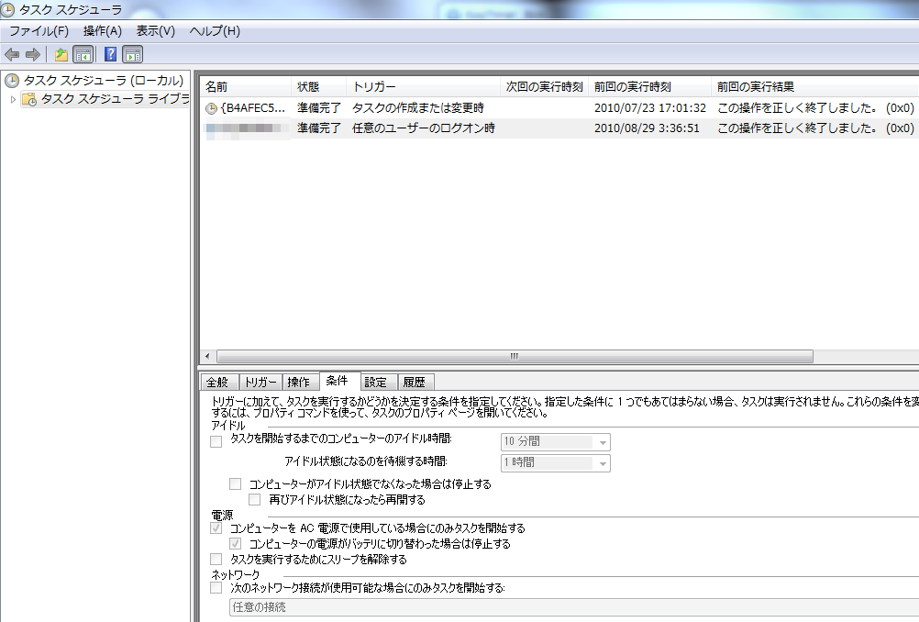This screenshot has height=622, width=919.
Task: Open the 10 分間 idle time dropdown
Action: tap(603, 442)
